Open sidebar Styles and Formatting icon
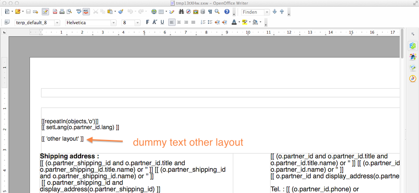419x193 pixels. point(413,57)
